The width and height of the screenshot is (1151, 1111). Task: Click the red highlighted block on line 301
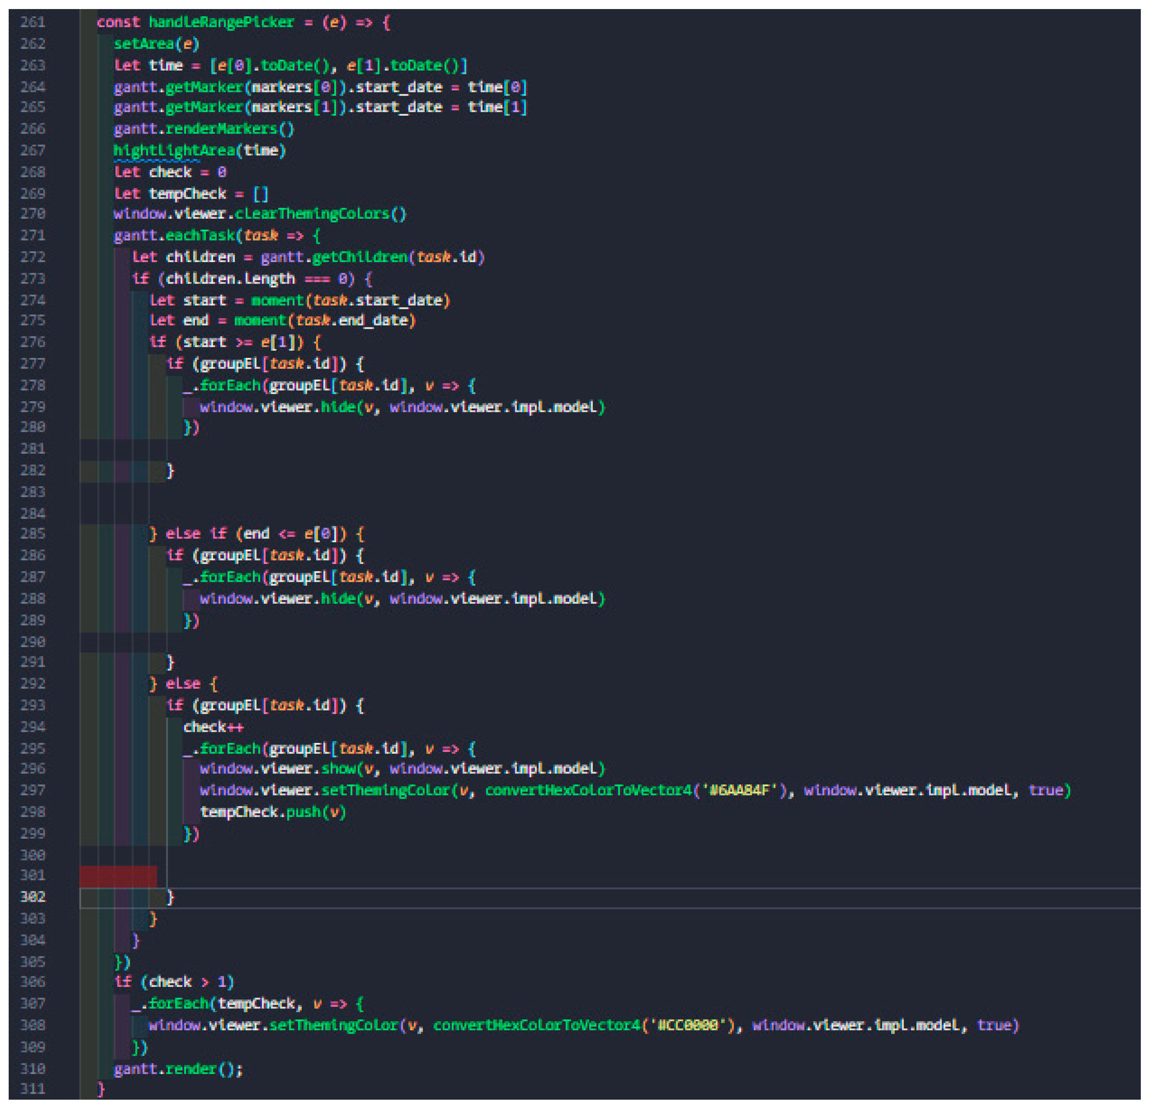118,876
